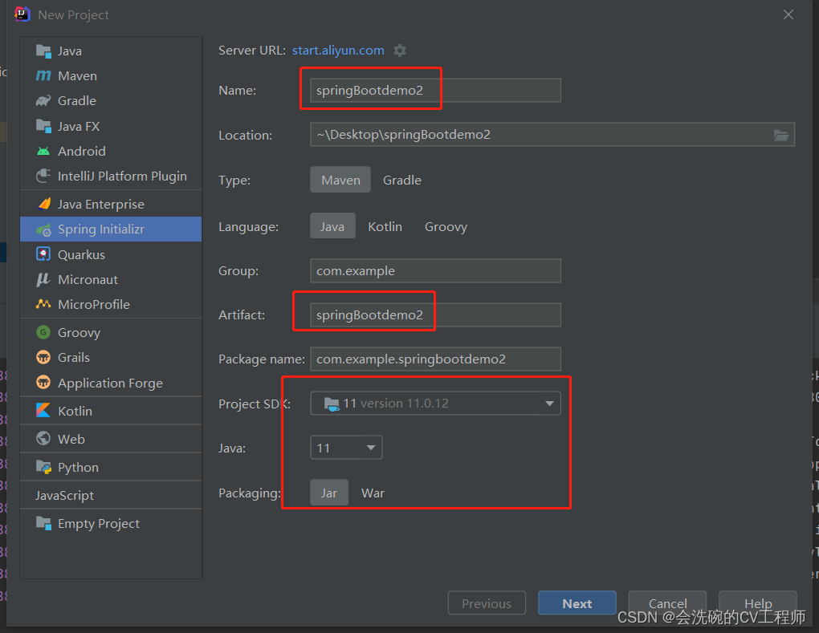Open the Java version dropdown
The image size is (819, 633).
tap(346, 448)
